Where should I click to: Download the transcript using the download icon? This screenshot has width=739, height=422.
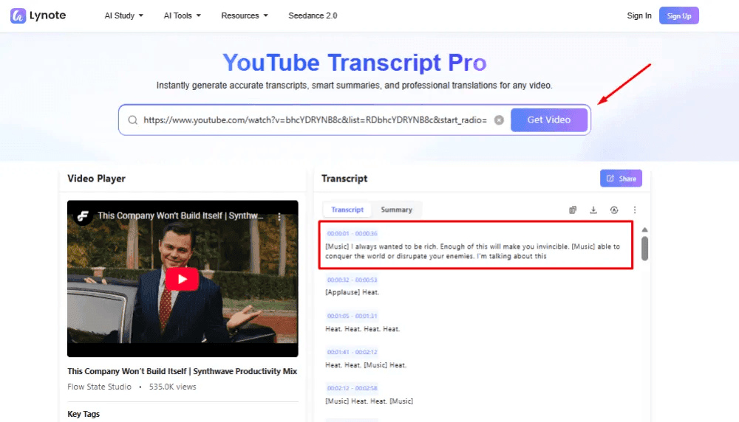[593, 210]
